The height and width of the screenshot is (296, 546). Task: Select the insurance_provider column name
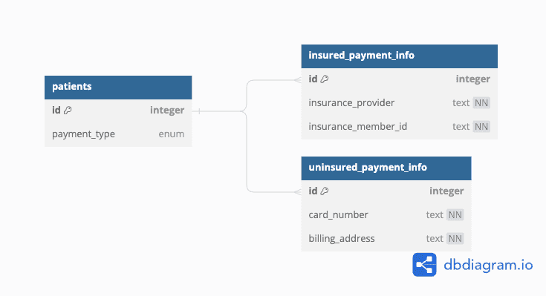click(x=351, y=103)
